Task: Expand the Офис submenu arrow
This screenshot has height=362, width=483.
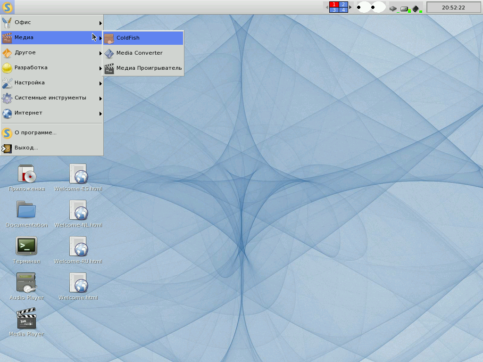Action: pos(100,23)
